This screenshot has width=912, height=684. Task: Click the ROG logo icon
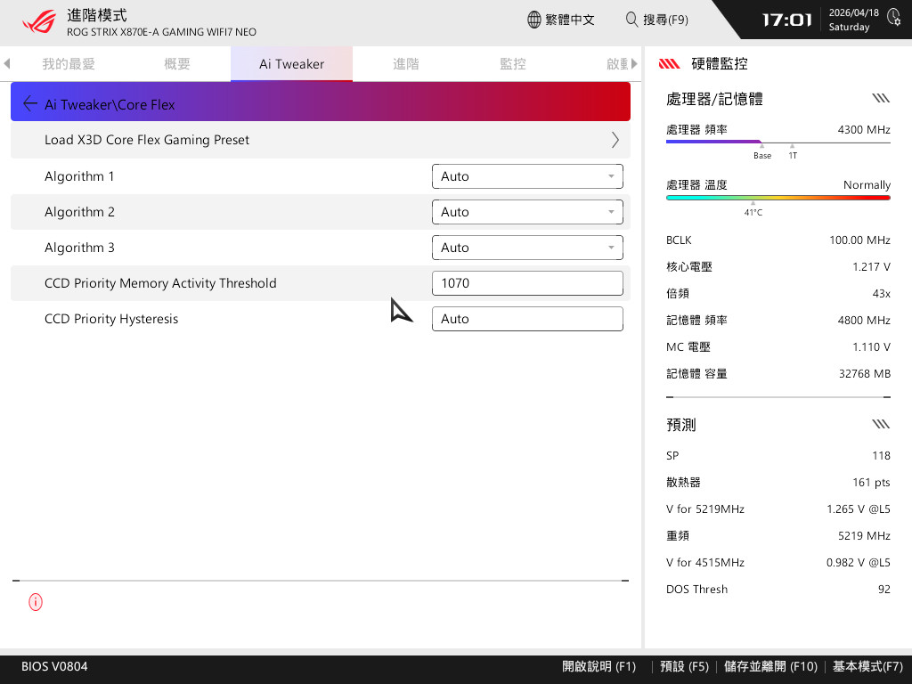pos(39,21)
